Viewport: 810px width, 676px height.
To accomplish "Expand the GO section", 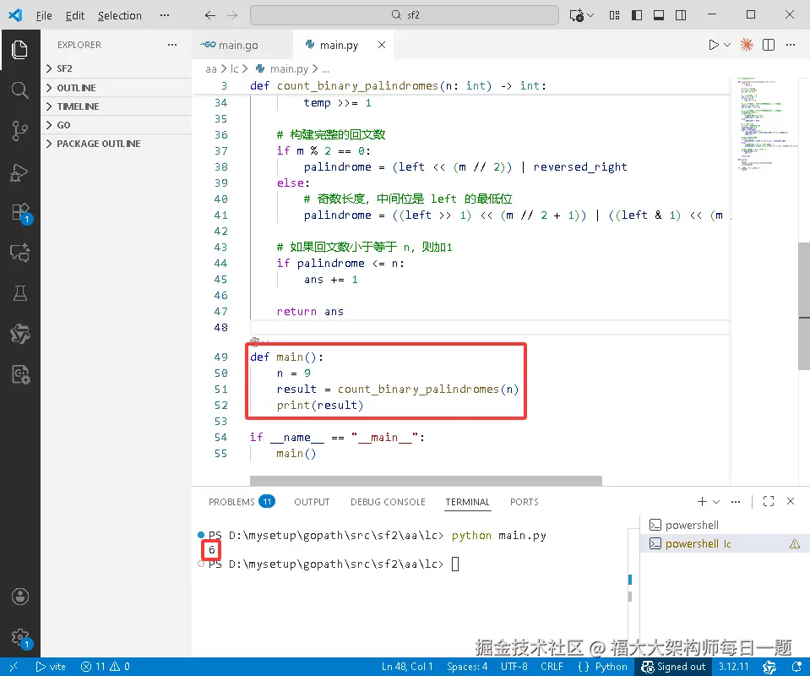I will click(x=117, y=125).
